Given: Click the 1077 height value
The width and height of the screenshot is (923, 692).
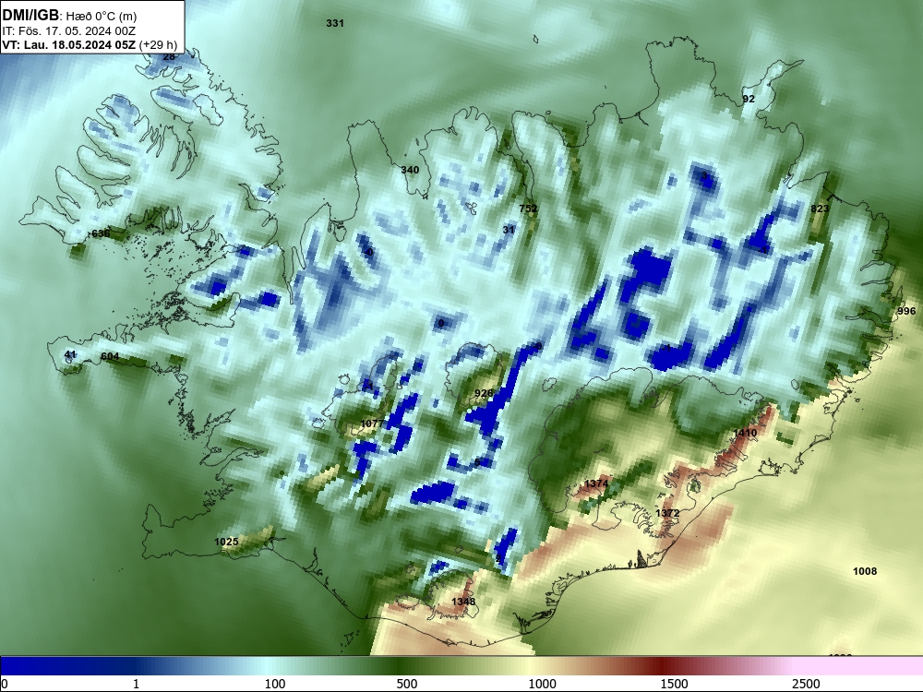Looking at the screenshot, I should pos(372,424).
